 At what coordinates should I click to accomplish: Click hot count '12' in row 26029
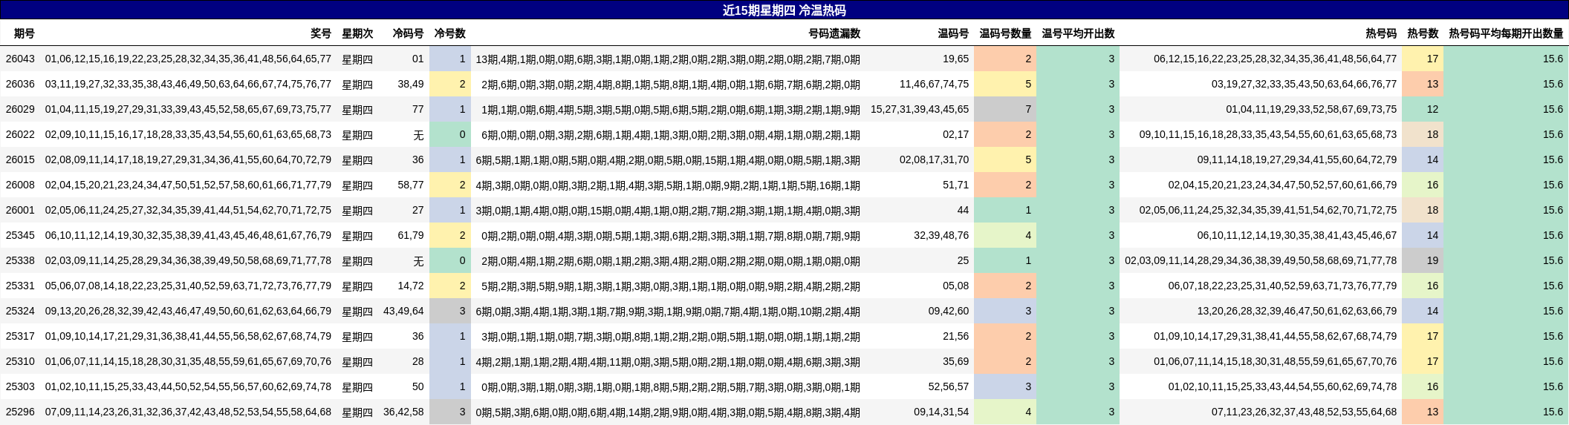click(1423, 109)
